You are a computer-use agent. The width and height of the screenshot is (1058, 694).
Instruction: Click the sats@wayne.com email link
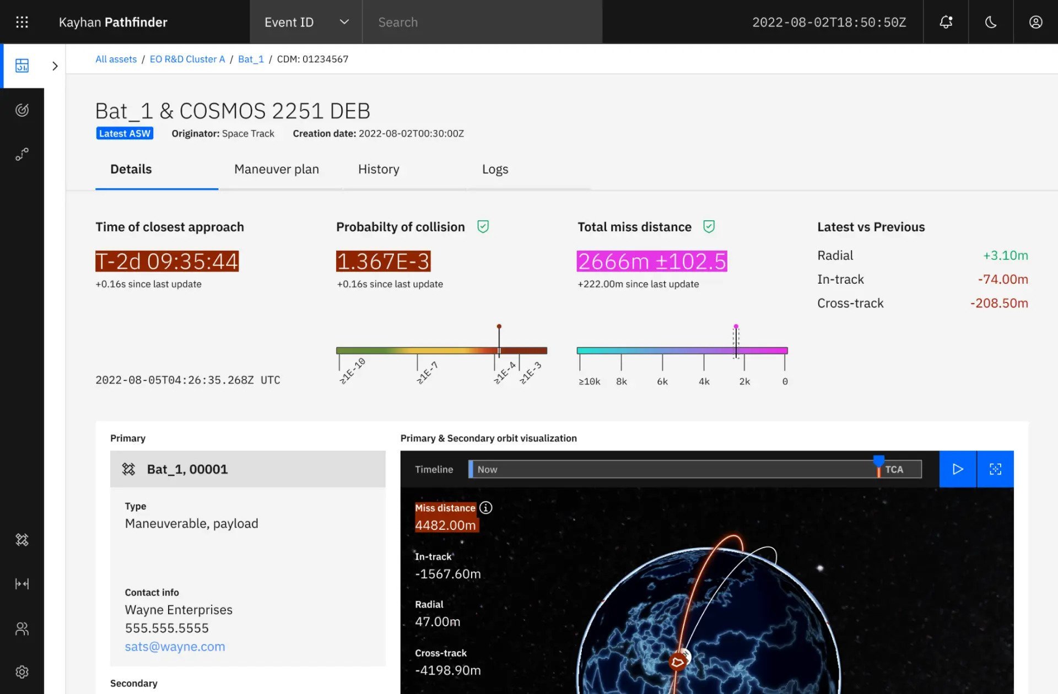[175, 646]
